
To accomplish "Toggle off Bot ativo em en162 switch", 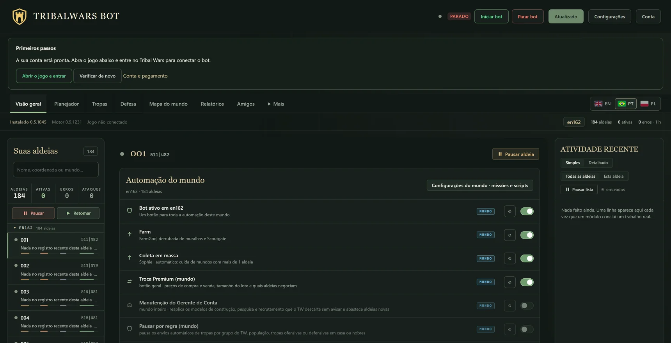I will [x=527, y=211].
